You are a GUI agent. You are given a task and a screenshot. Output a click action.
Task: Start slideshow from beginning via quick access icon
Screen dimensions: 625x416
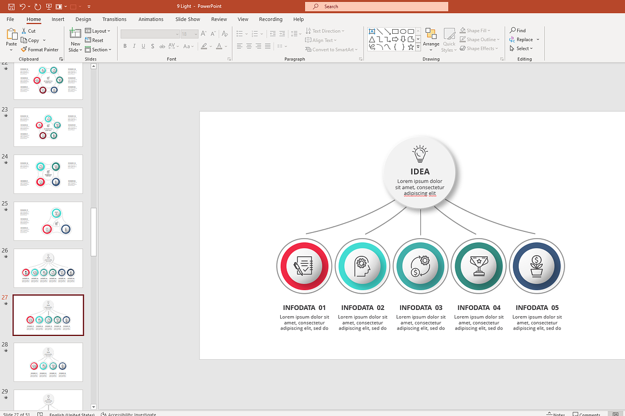[49, 7]
